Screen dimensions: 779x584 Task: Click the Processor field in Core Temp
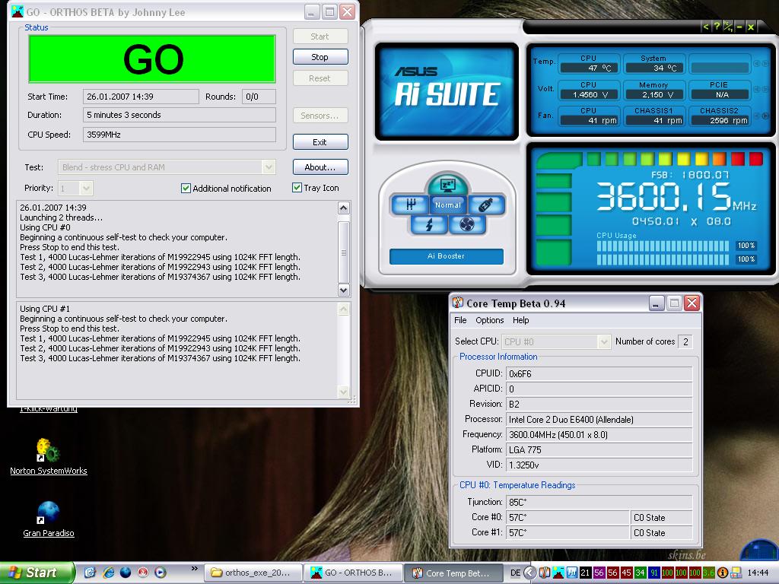(599, 420)
